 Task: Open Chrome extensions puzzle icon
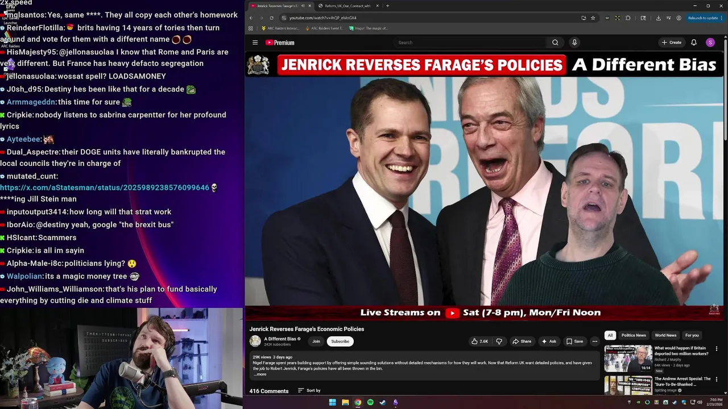pos(628,18)
